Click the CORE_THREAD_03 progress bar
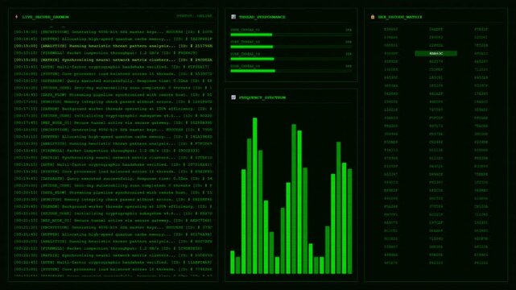This screenshot has height=290, width=516. tap(291, 59)
